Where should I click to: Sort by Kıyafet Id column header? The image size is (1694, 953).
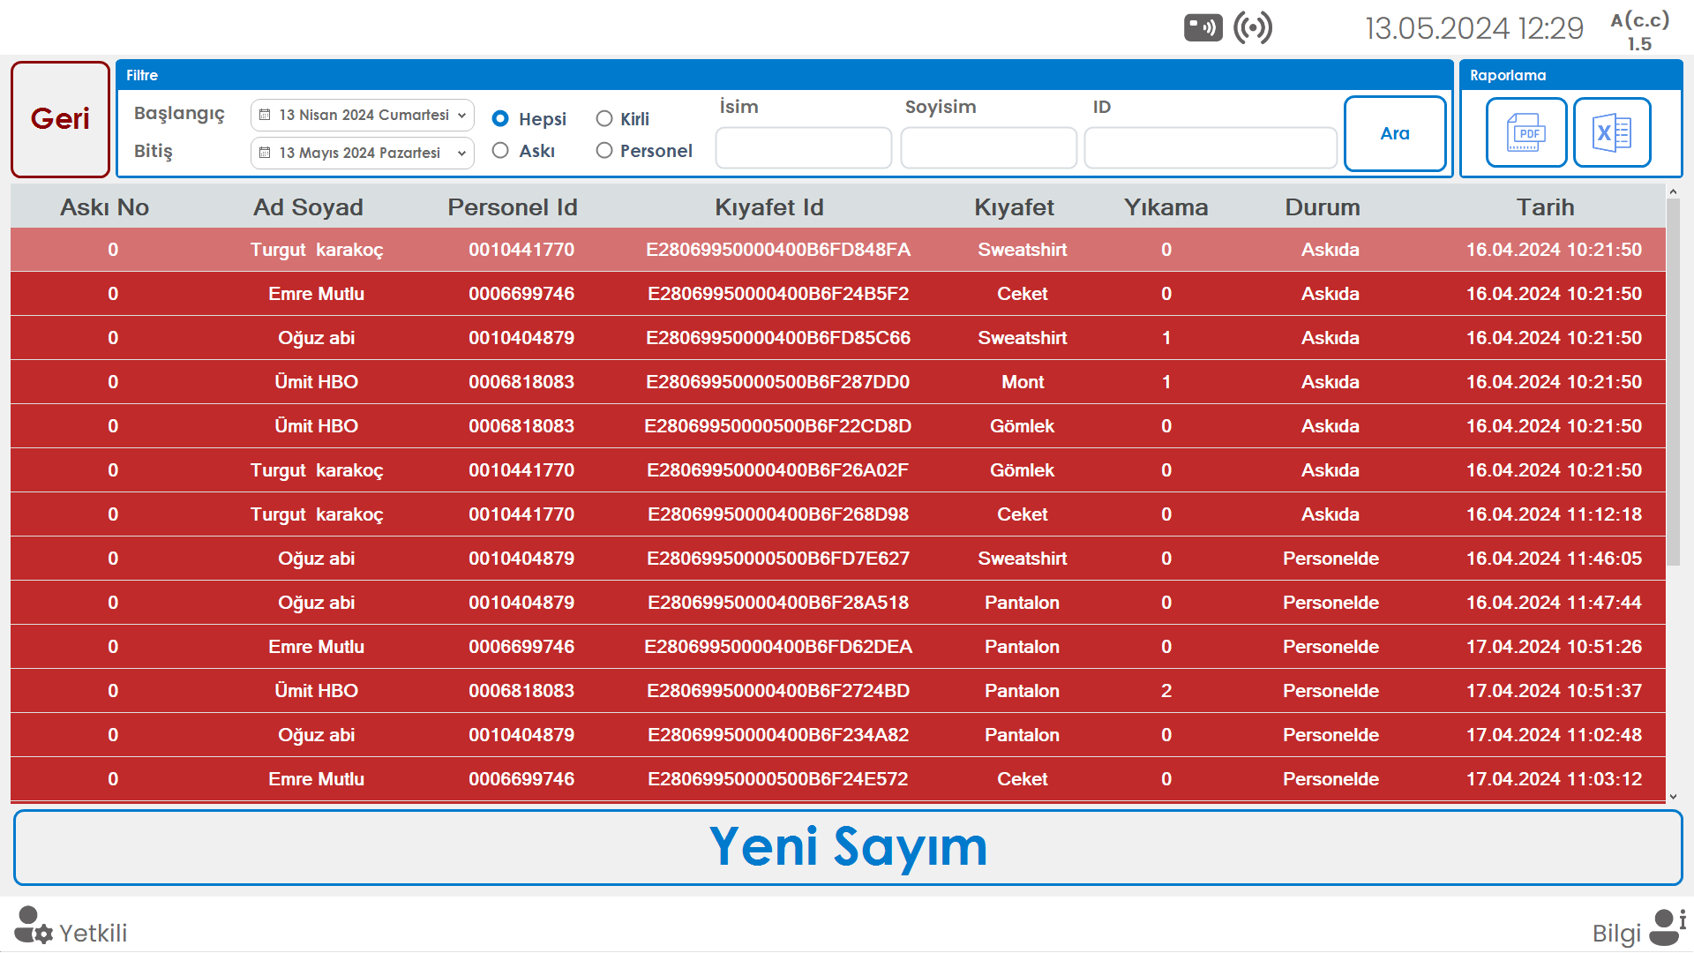tap(768, 207)
